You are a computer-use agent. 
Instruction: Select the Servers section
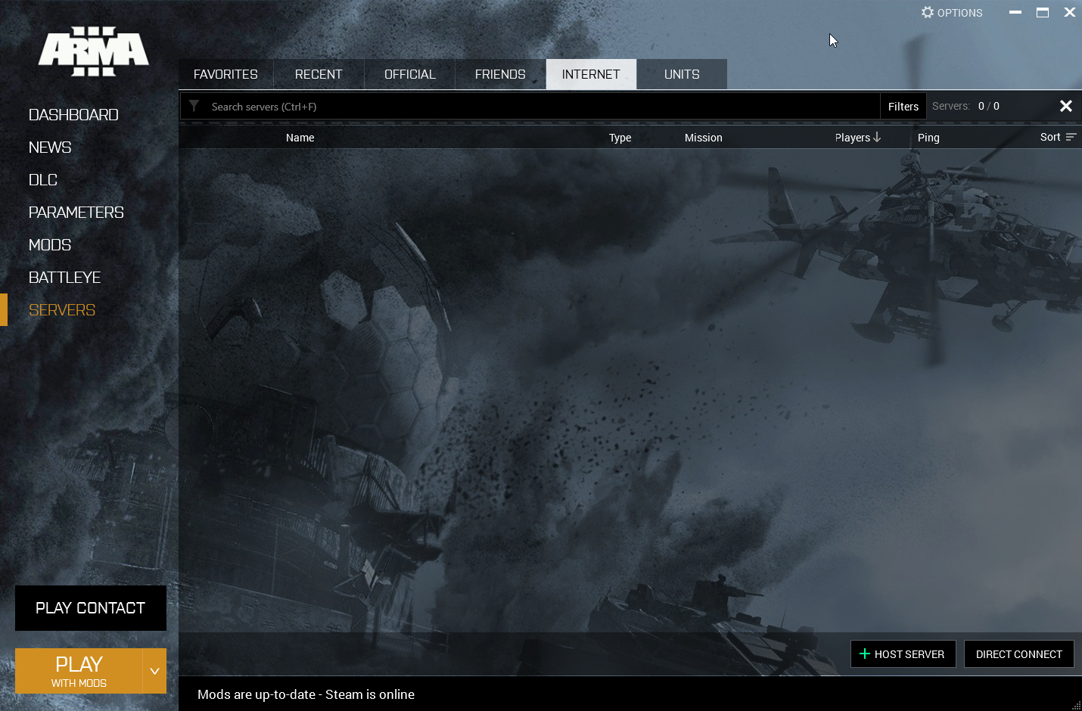click(x=62, y=310)
